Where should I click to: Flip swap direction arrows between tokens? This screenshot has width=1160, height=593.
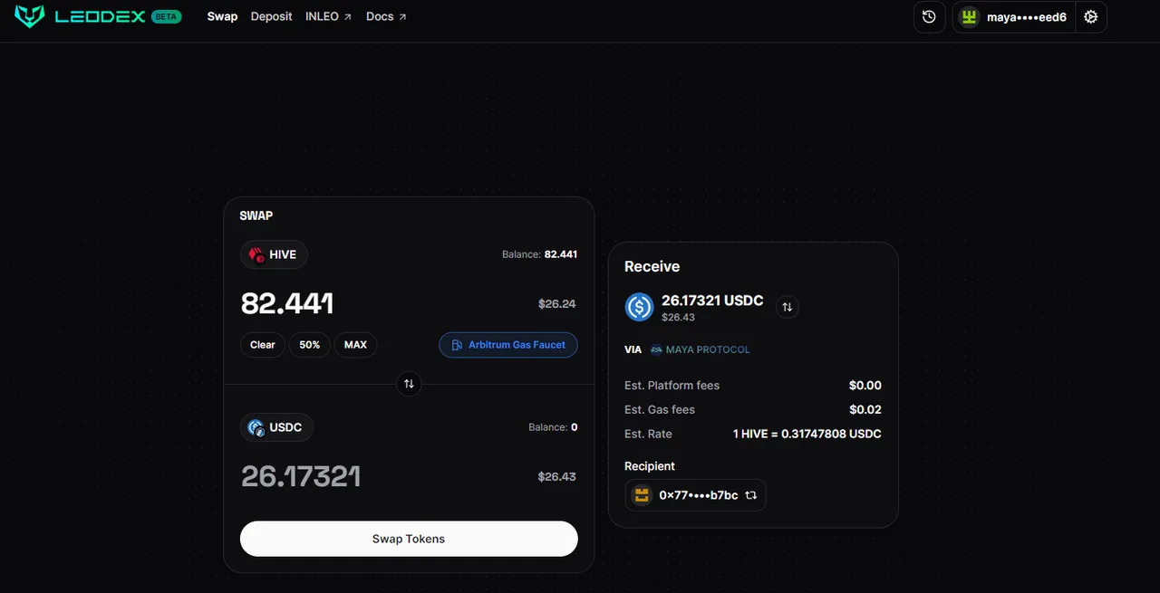[x=409, y=384]
